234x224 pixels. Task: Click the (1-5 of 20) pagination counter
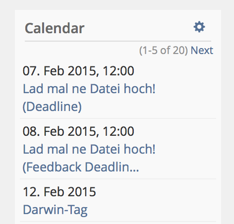point(164,51)
